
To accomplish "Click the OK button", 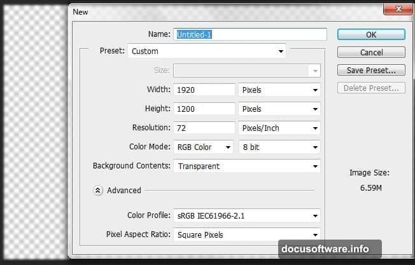I will pos(371,34).
